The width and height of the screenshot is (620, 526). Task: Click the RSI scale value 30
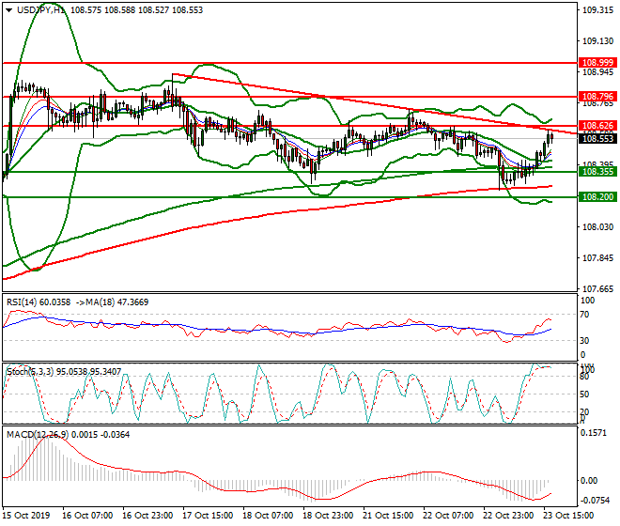tap(584, 341)
